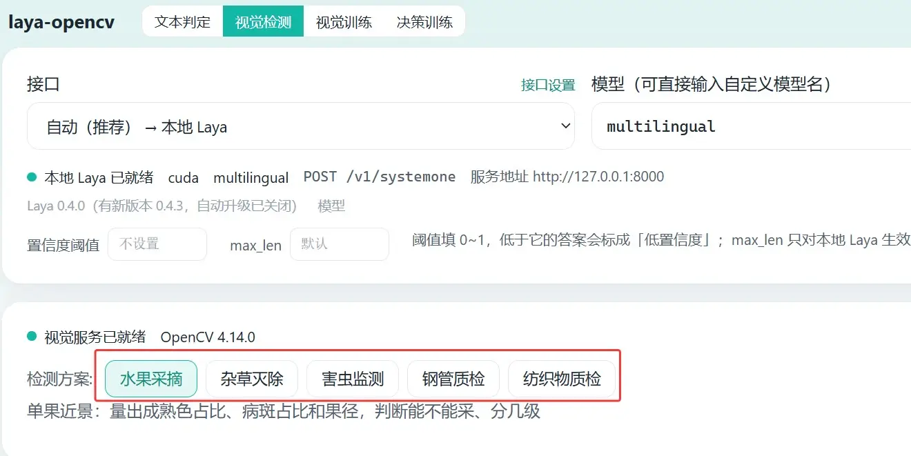
Task: Click the POST /v1/systemone endpoint text
Action: (380, 177)
